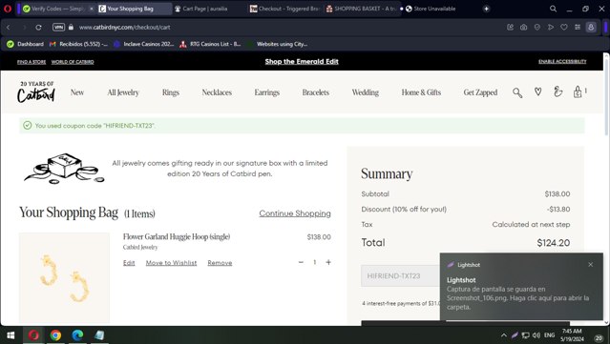Click the earring product thumbnail
The height and width of the screenshot is (344, 610).
coord(65,277)
